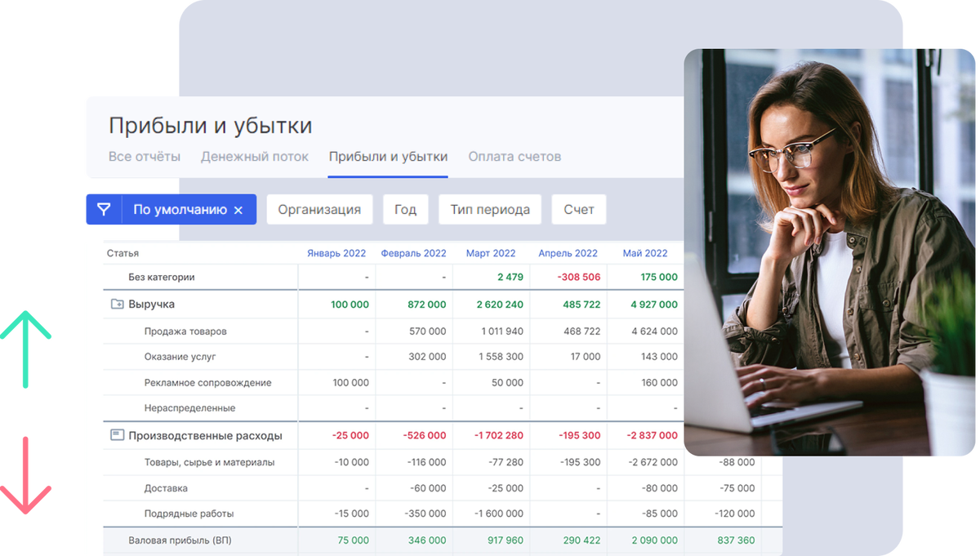This screenshot has height=556, width=980.
Task: Select the 'Доставка' row label
Action: [166, 488]
